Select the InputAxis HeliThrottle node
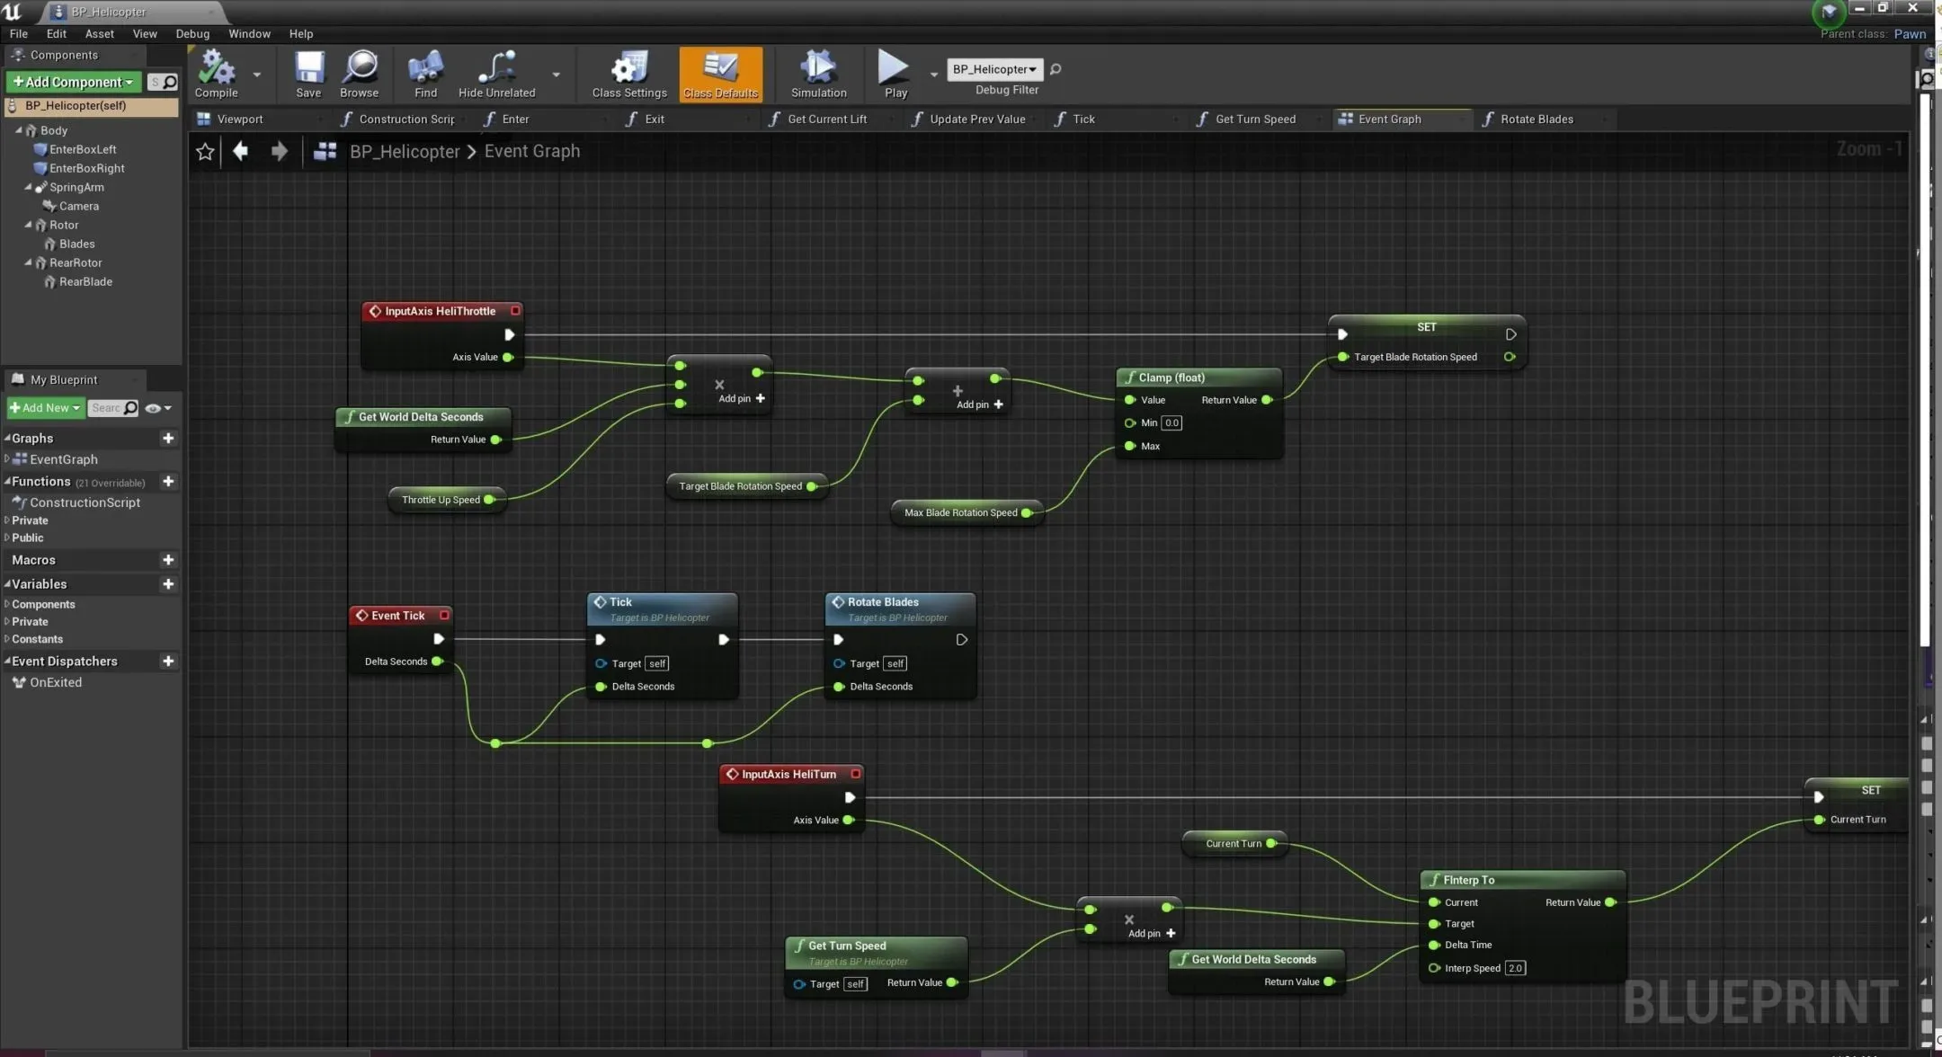 441,311
